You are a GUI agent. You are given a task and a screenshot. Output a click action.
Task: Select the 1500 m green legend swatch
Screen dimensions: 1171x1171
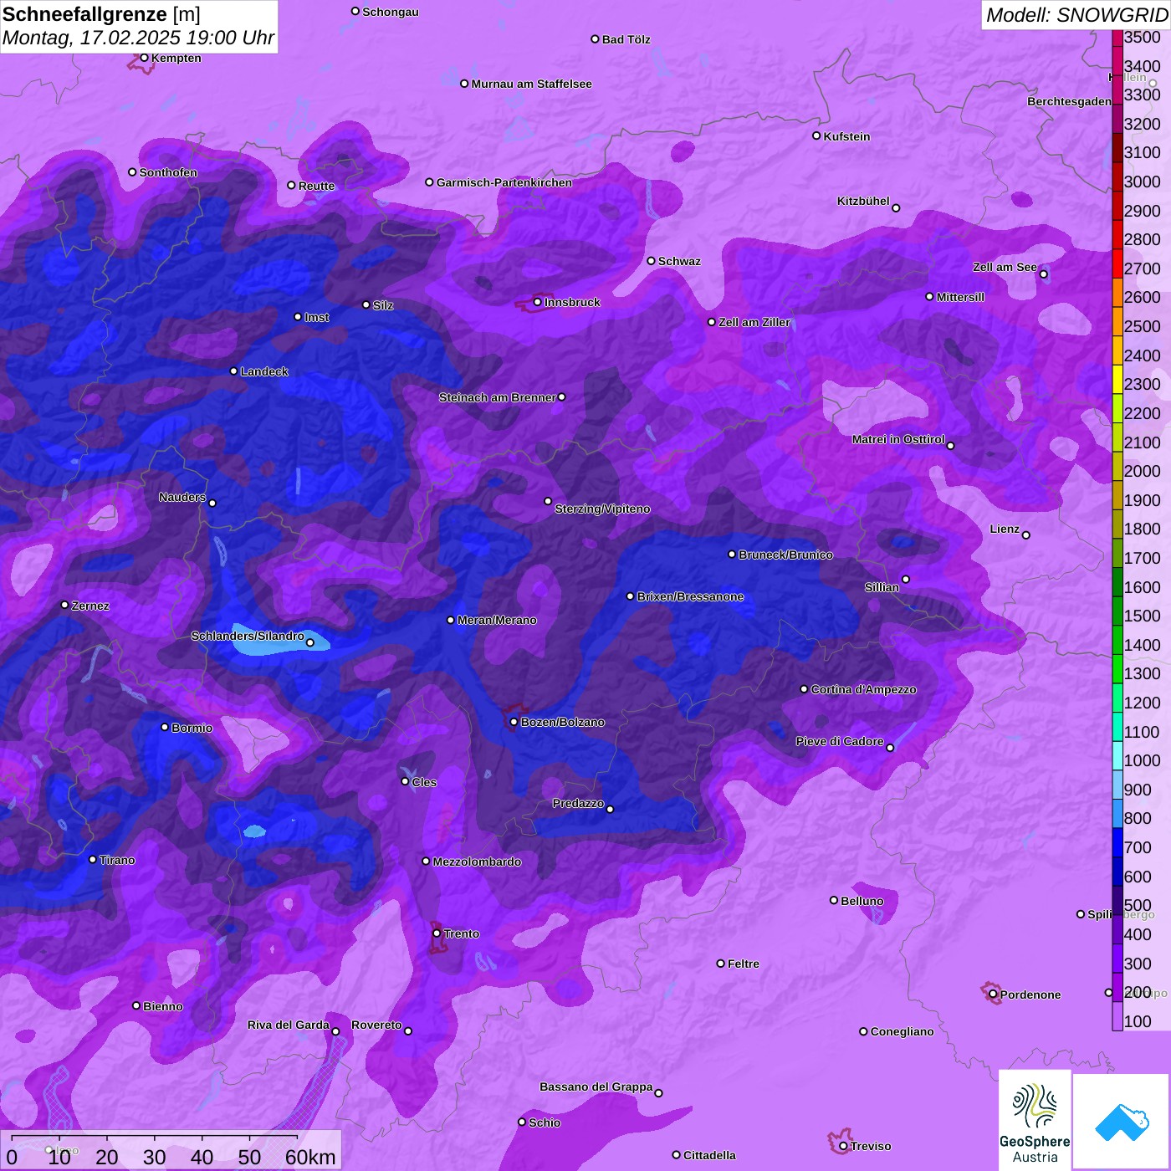pos(1117,611)
